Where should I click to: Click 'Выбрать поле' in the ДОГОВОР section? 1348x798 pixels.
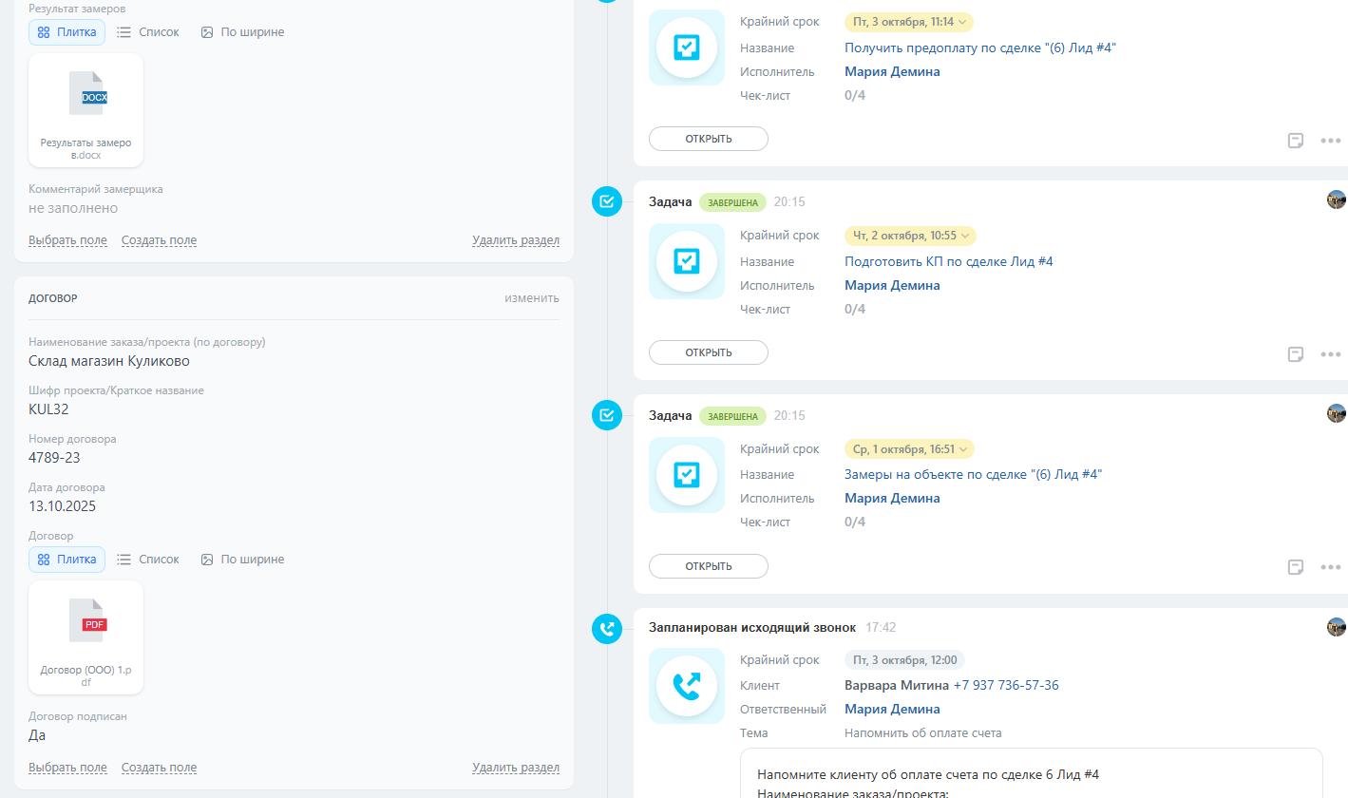pyautogui.click(x=67, y=768)
